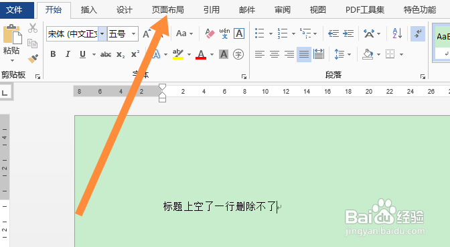The height and width of the screenshot is (247, 450).
Task: Open the text effects (A) tool
Action: (156, 54)
